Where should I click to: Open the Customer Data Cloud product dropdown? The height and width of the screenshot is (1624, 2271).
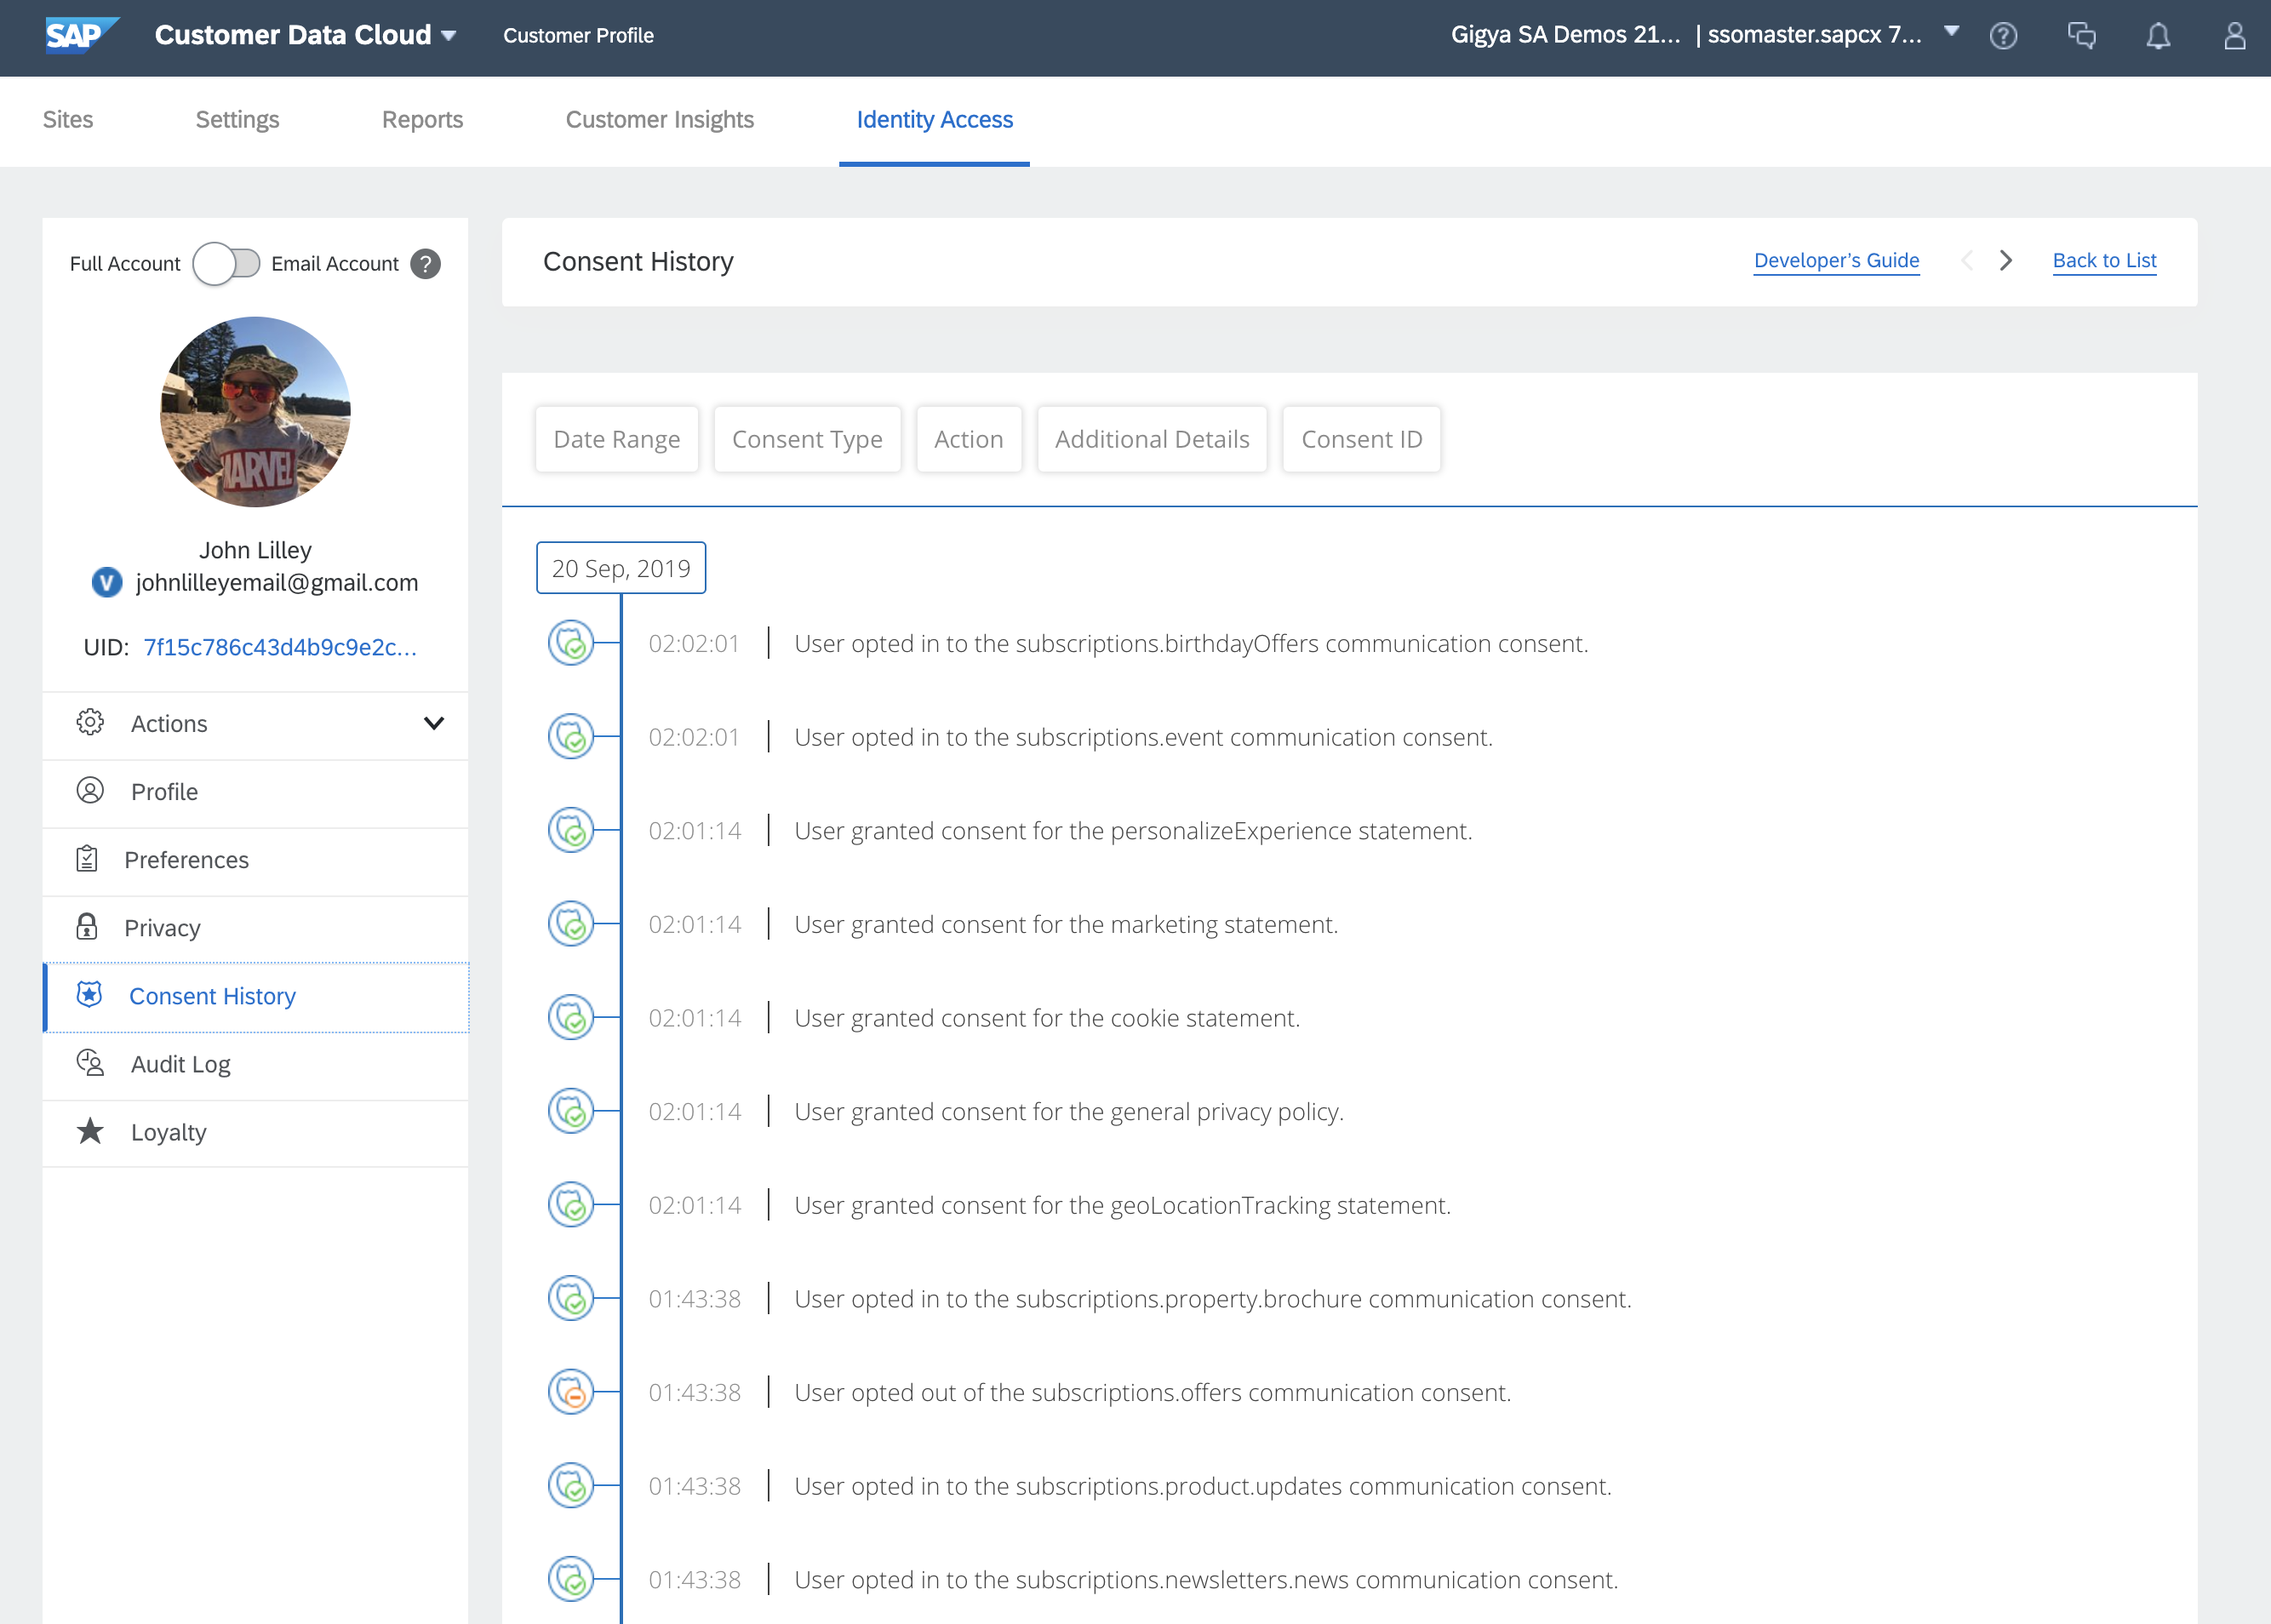point(449,36)
